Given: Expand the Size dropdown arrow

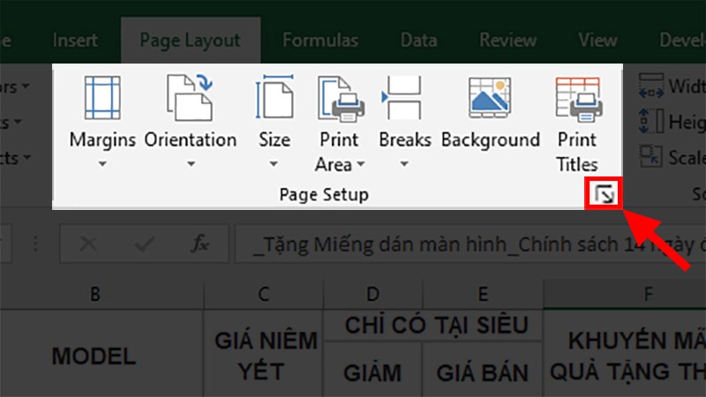Looking at the screenshot, I should pyautogui.click(x=274, y=164).
